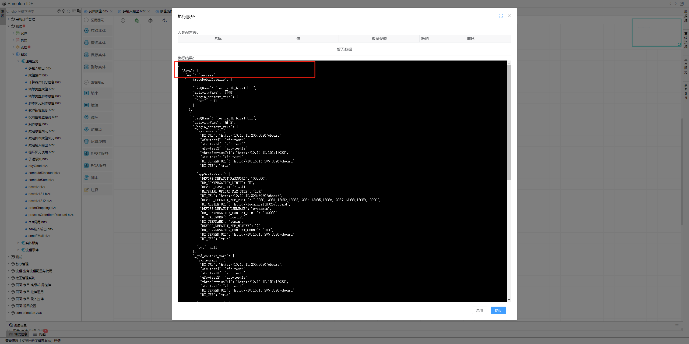Click the AI assistant icon in the resource toolbar
Image resolution: width=689 pixels, height=344 pixels.
coord(59,11)
